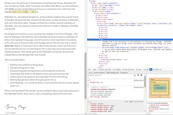
Task: Collapse the text-container div node
Action: pos(95,13)
